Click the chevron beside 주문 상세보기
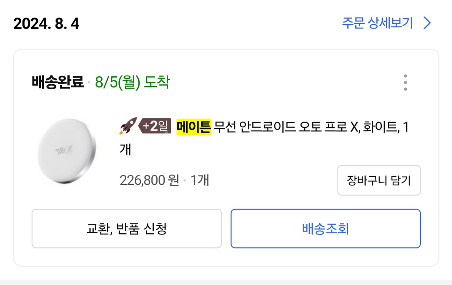The height and width of the screenshot is (285, 452). tap(427, 24)
